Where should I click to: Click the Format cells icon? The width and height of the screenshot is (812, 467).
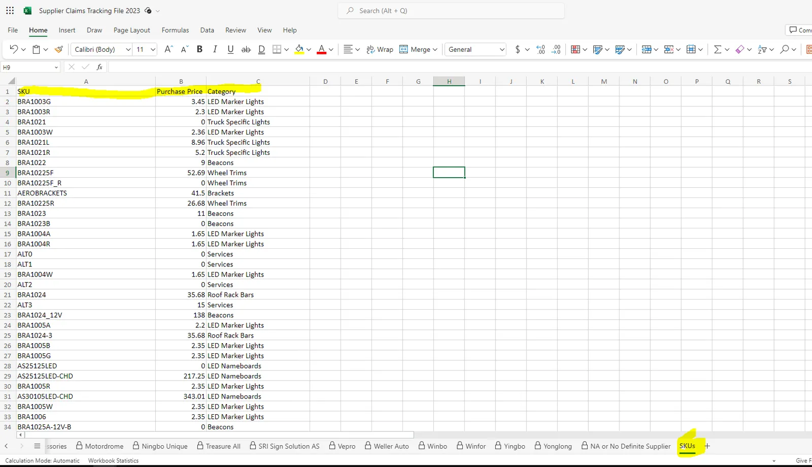(x=691, y=49)
